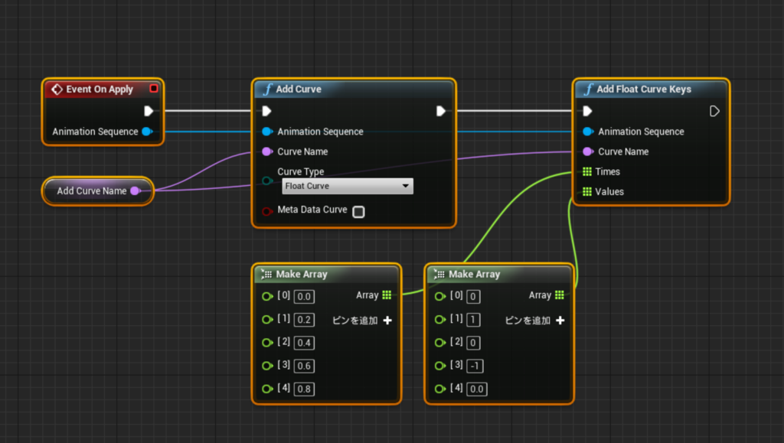This screenshot has height=443, width=784.
Task: Click the Values array input pin
Action: [587, 191]
